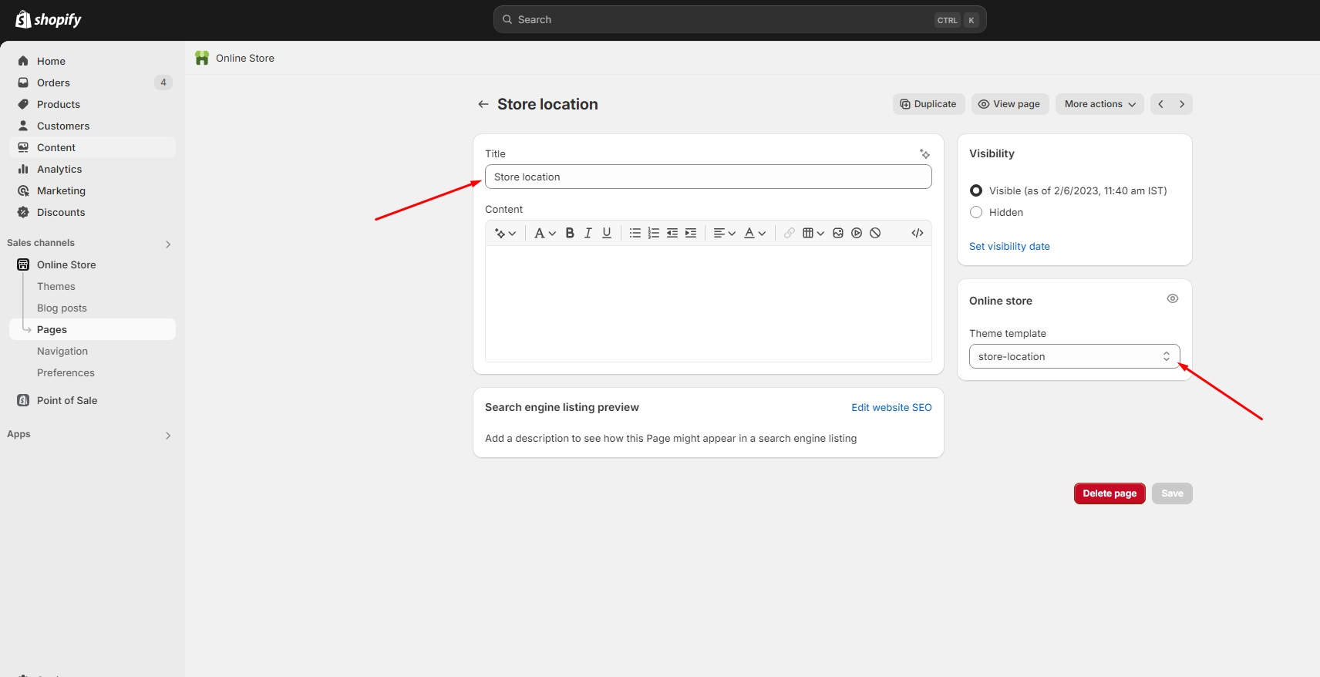Image resolution: width=1320 pixels, height=677 pixels.
Task: Open the text color dropdown
Action: [x=754, y=233]
